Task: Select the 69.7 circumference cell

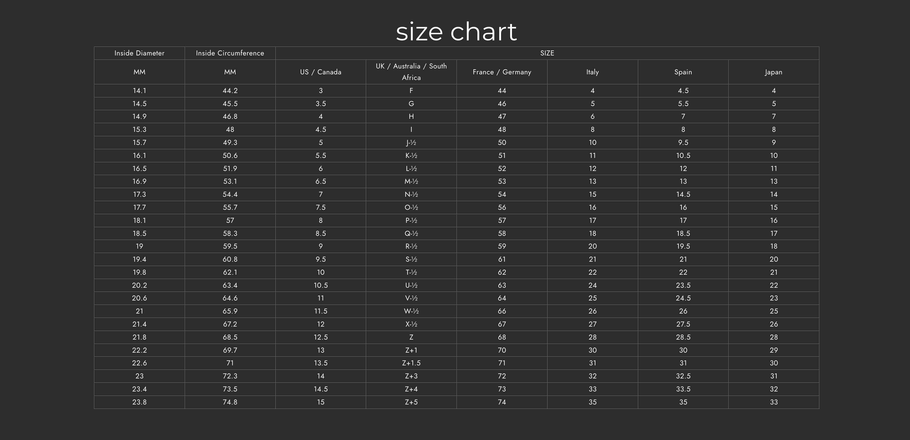Action: [230, 350]
